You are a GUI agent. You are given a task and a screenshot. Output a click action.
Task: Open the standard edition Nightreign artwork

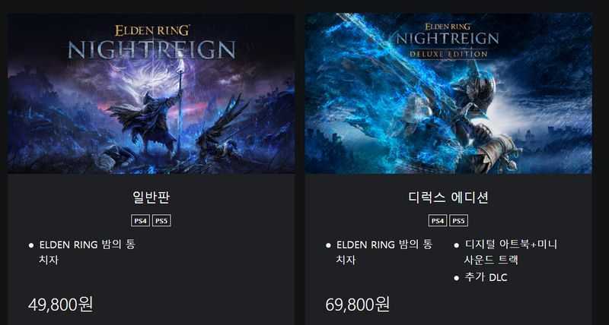point(151,93)
